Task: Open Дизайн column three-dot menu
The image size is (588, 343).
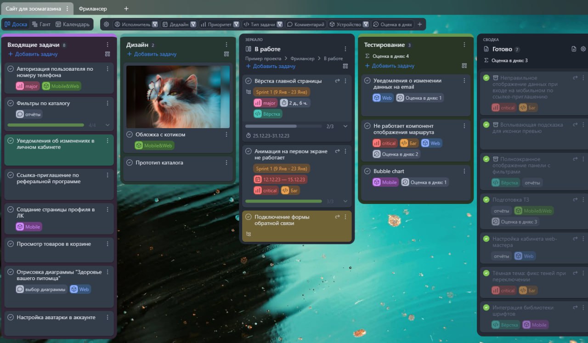Action: pyautogui.click(x=226, y=45)
